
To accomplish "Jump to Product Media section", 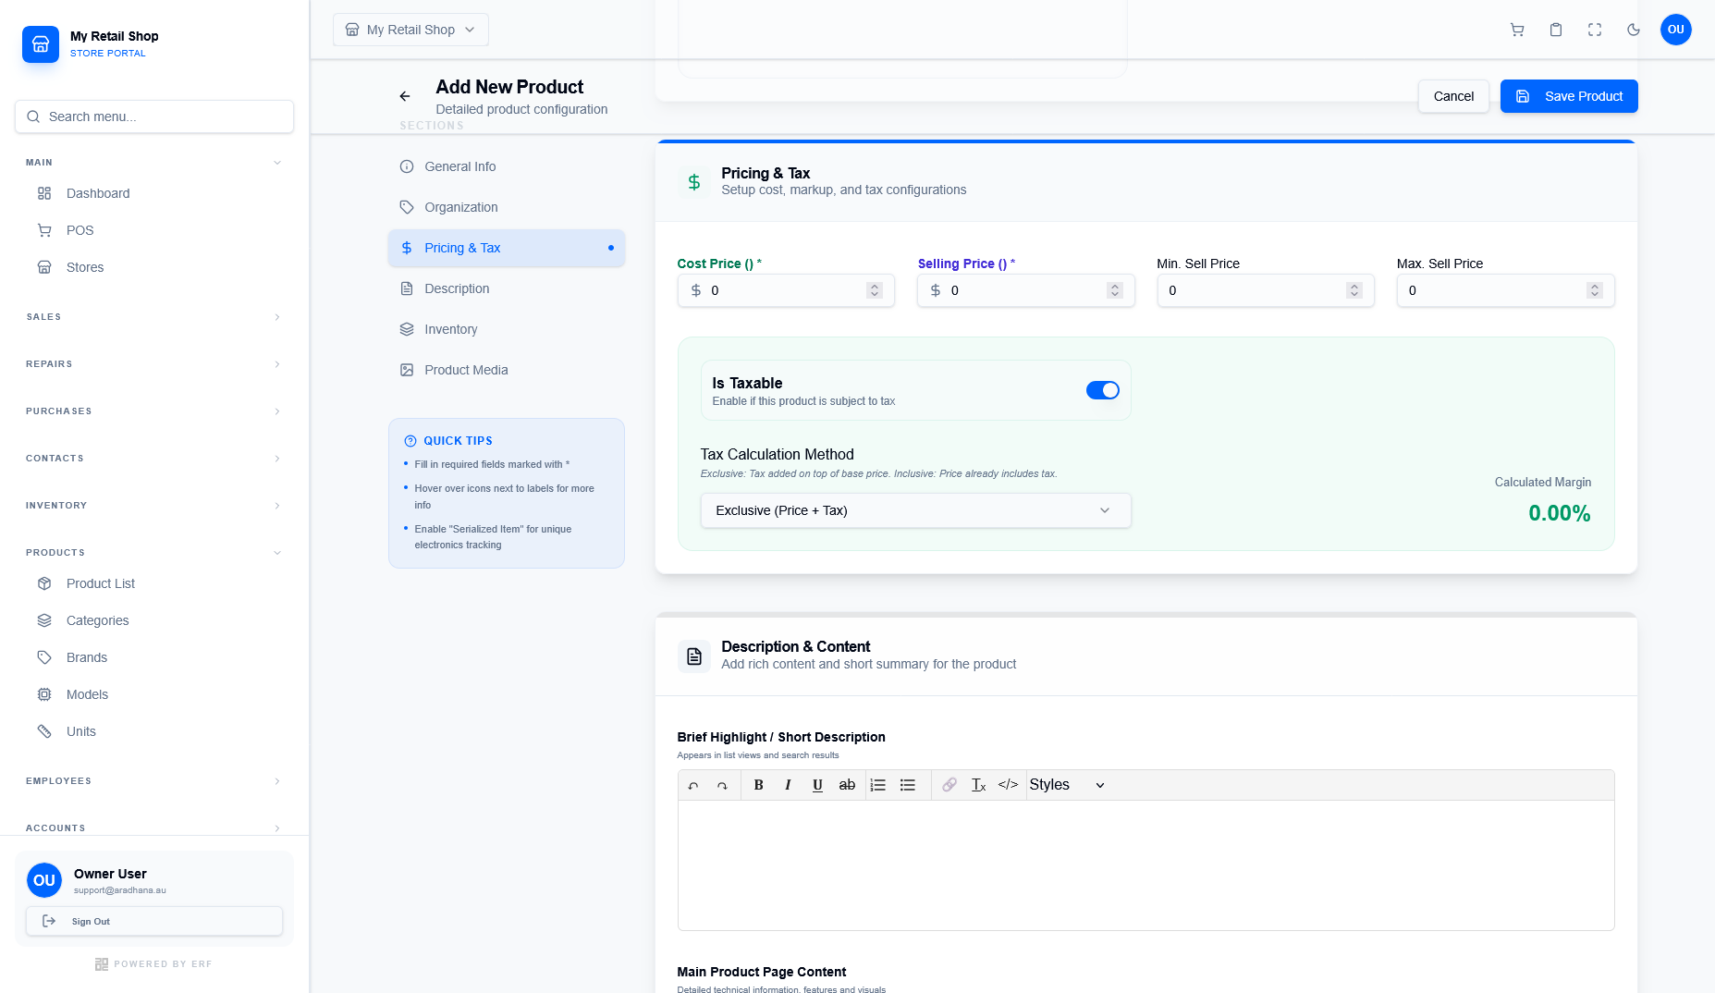I will (507, 370).
